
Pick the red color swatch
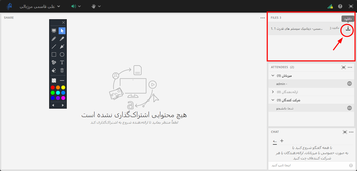[53, 87]
